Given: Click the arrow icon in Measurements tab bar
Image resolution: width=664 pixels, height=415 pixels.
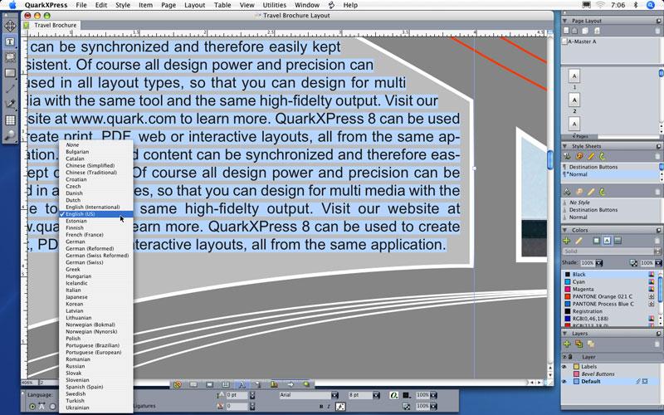Looking at the screenshot, I should [290, 384].
